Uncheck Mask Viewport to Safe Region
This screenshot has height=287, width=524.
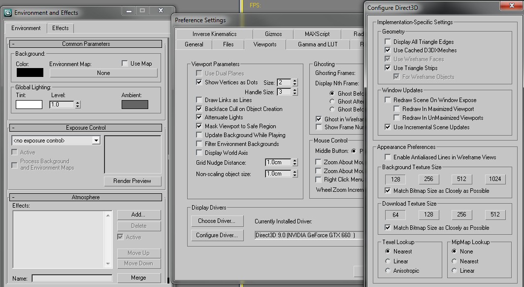coord(199,126)
